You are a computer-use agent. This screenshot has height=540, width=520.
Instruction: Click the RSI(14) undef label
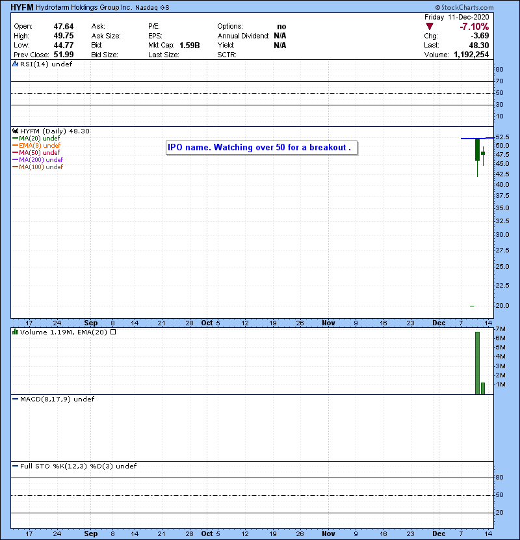tap(46, 64)
